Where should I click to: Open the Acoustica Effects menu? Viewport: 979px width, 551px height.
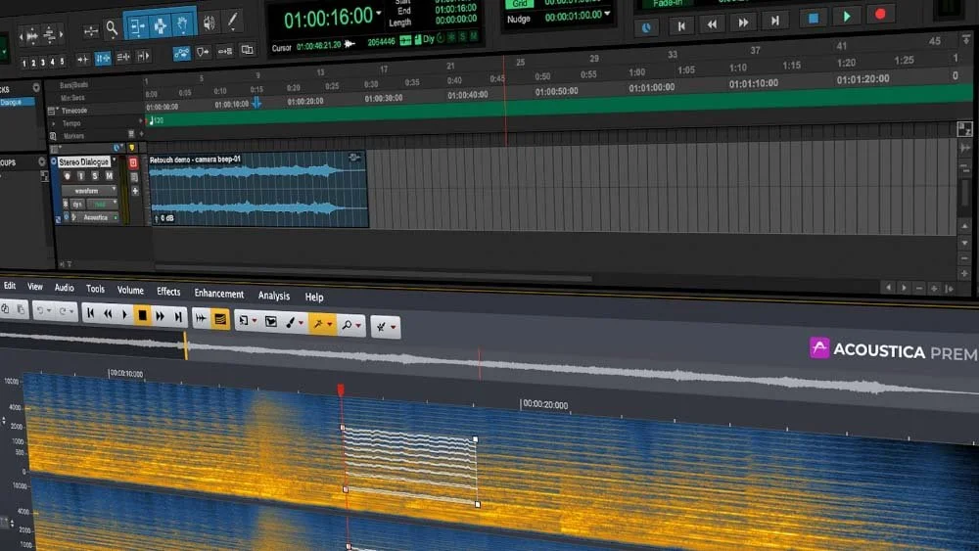point(168,292)
